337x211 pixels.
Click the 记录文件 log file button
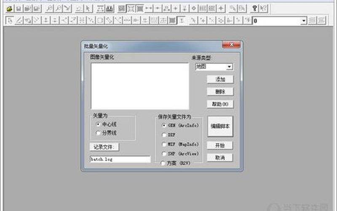pyautogui.click(x=104, y=147)
